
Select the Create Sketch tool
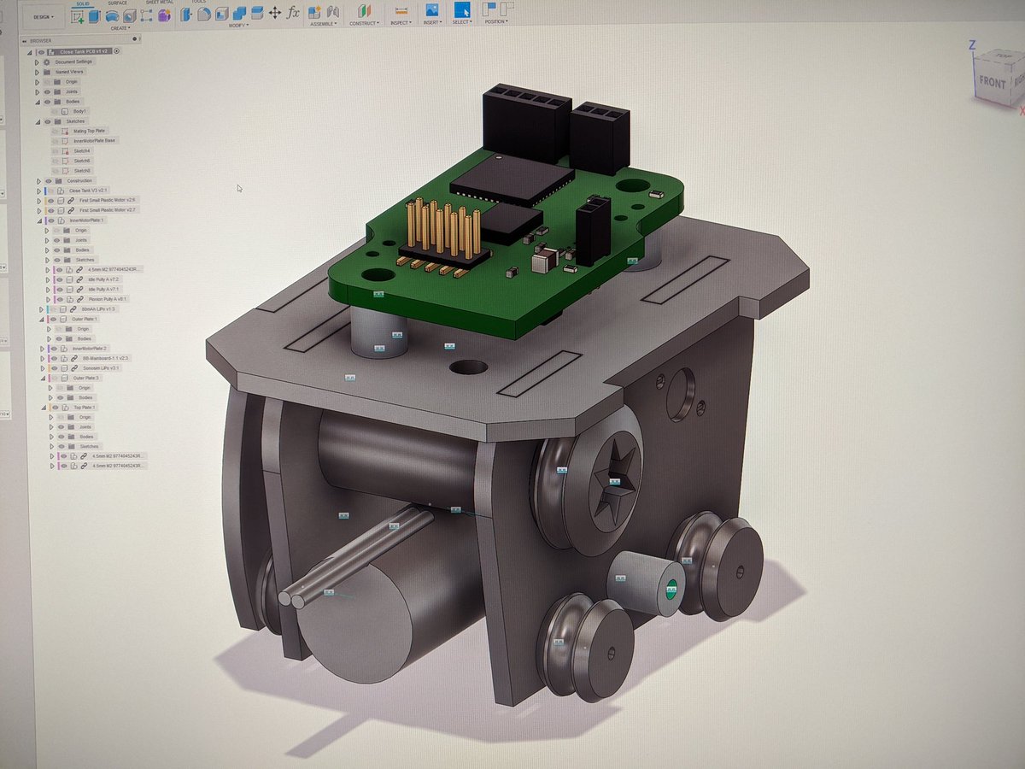pos(78,16)
